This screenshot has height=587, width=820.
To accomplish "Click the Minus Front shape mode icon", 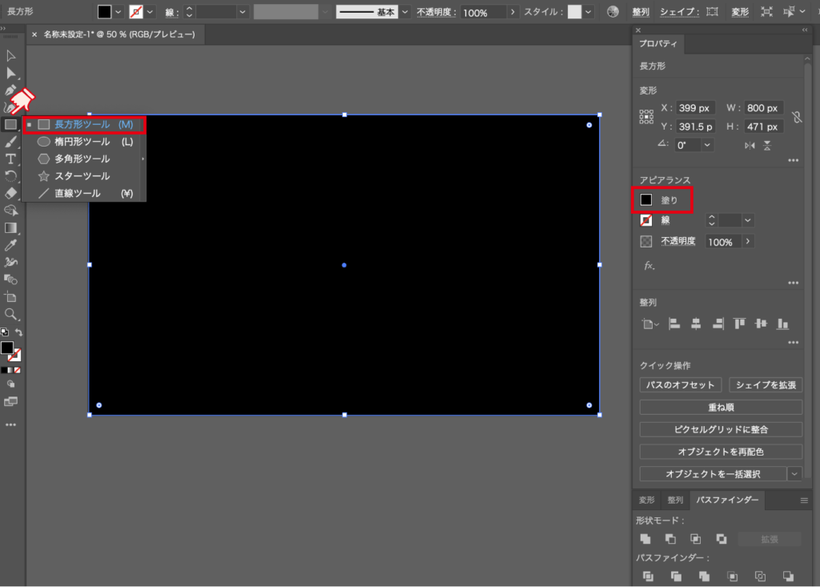I will tap(670, 539).
